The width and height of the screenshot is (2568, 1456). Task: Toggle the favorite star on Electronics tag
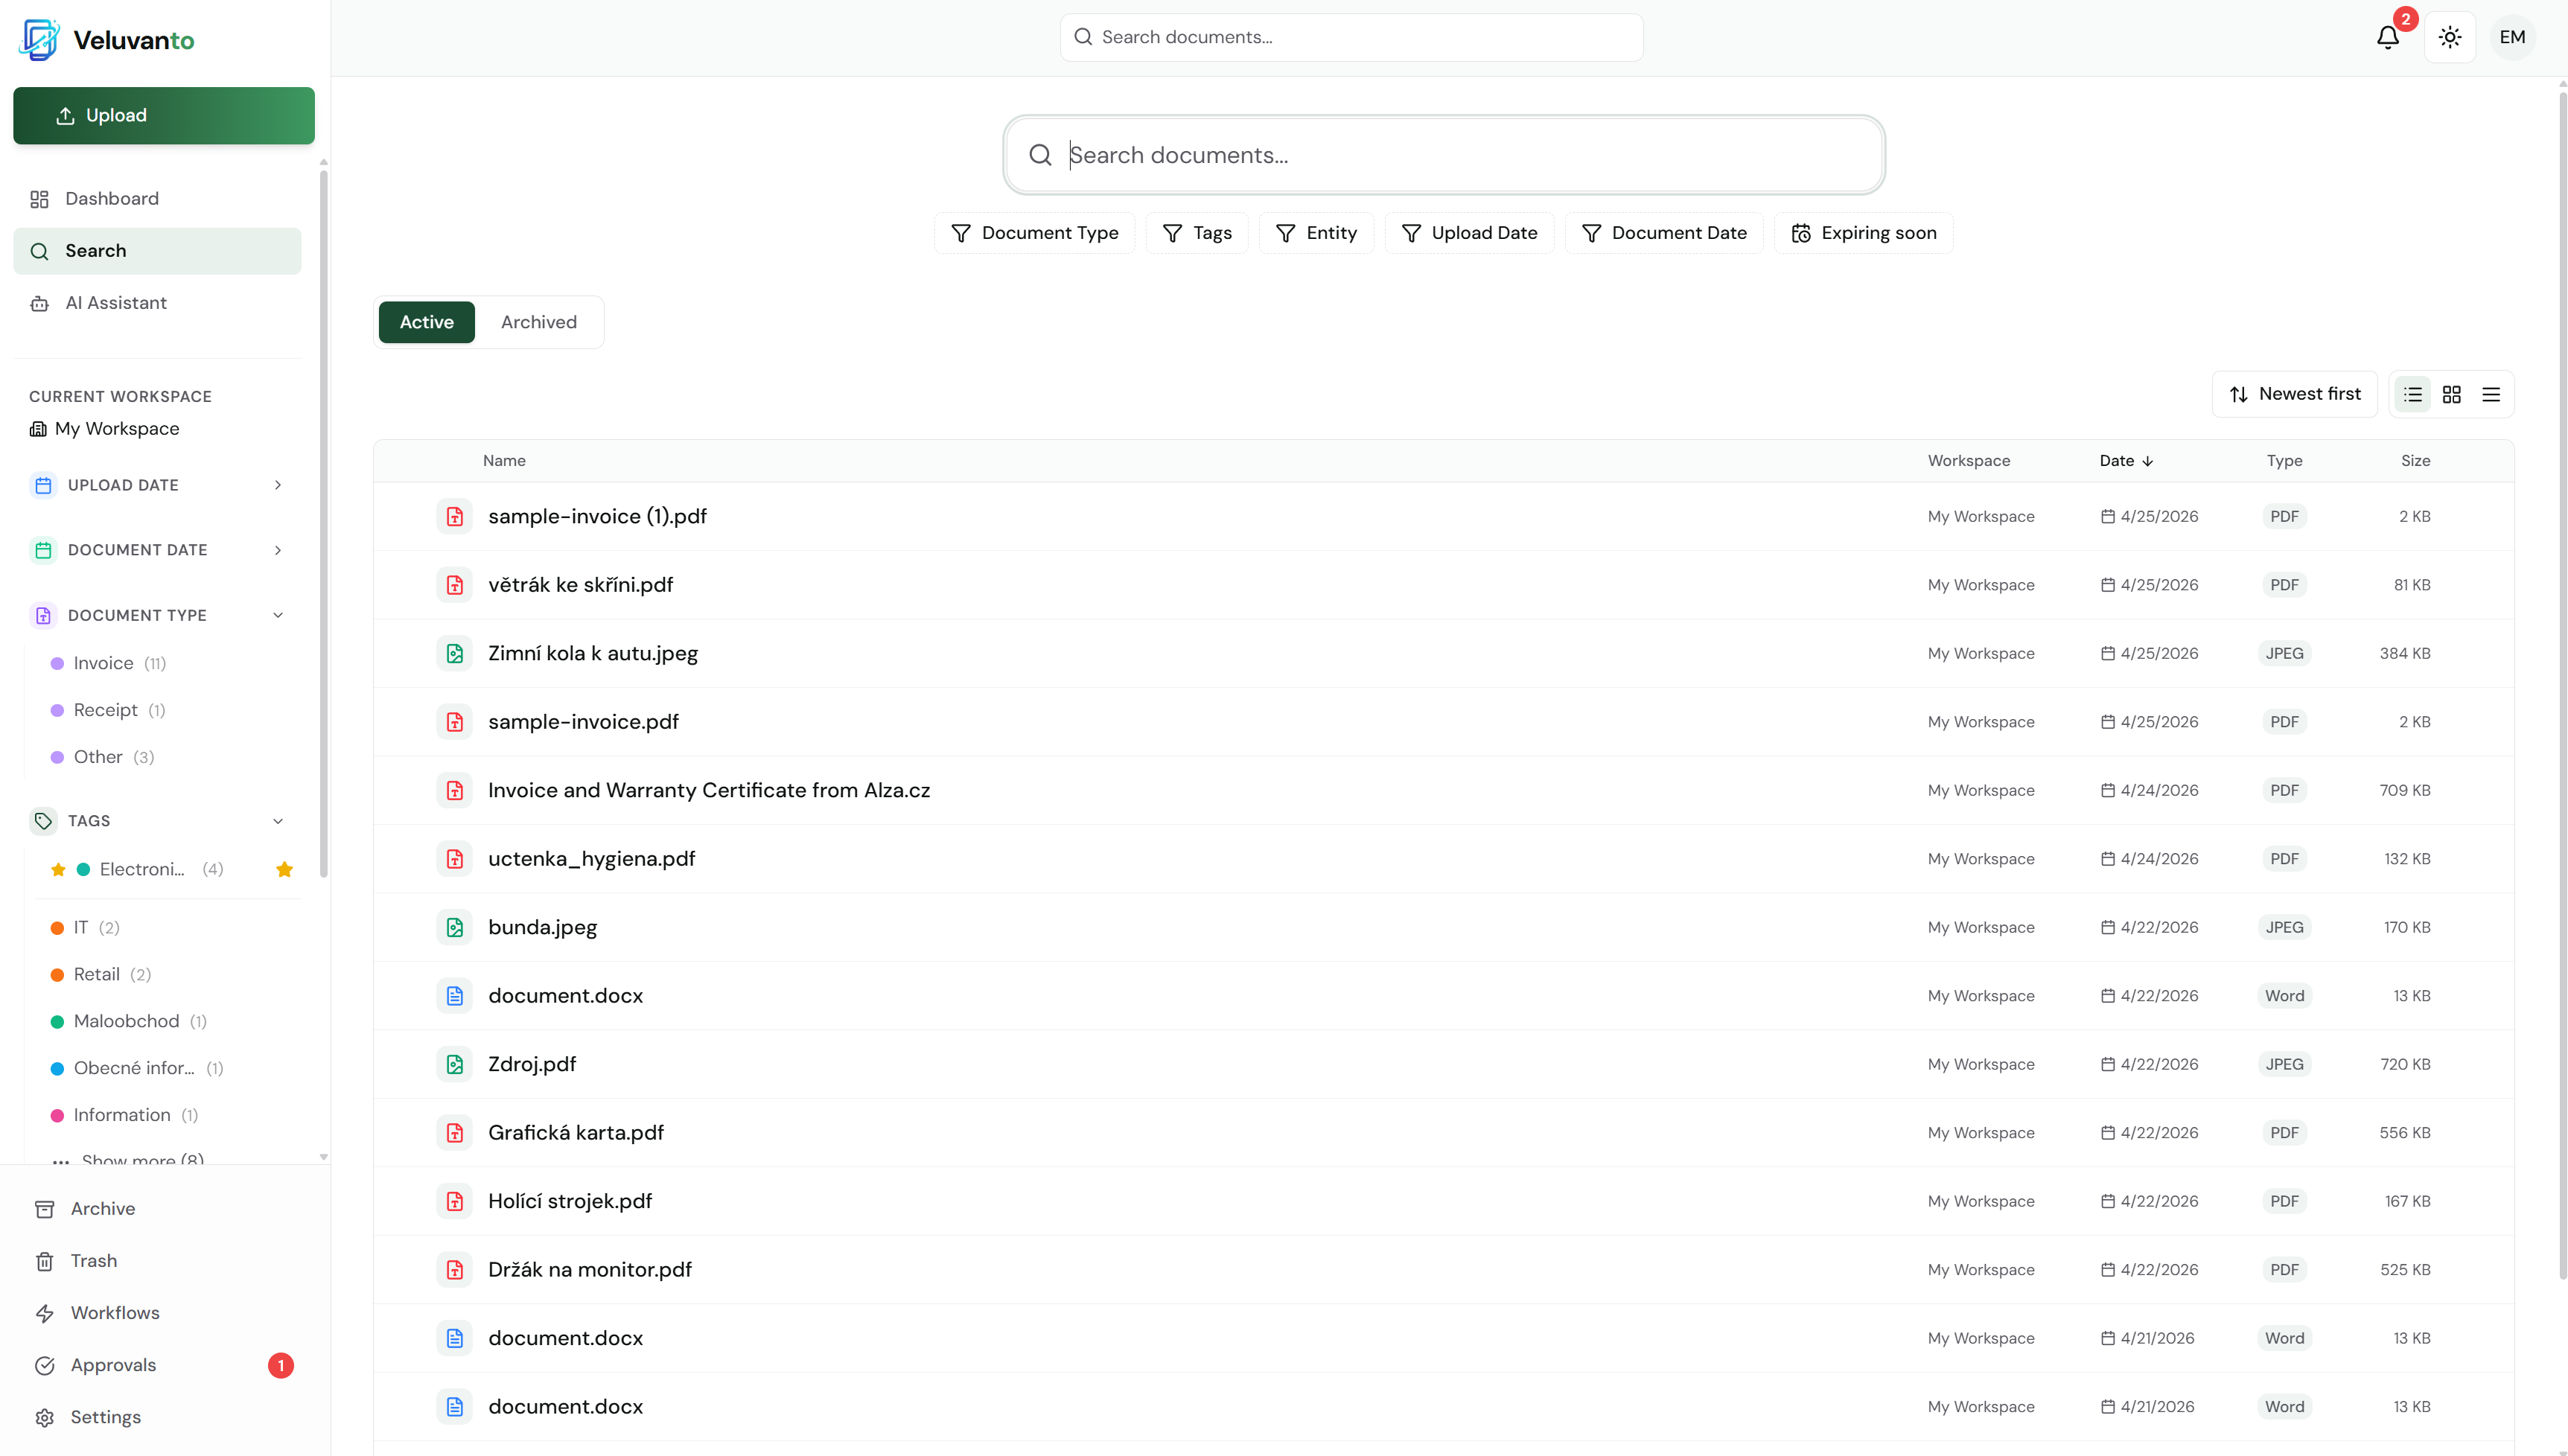point(284,870)
